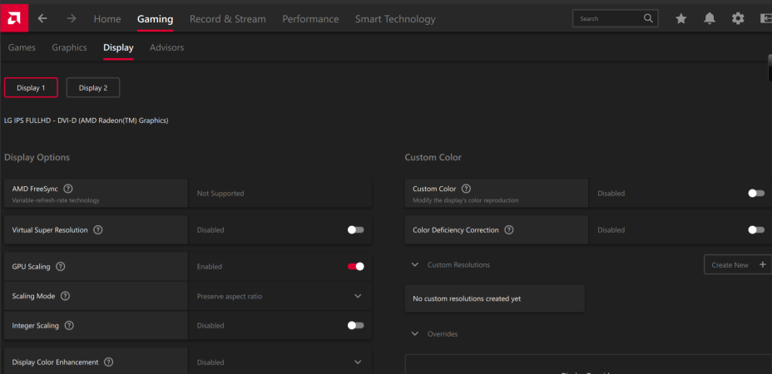The height and width of the screenshot is (374, 772).
Task: Click "Modify the display's color reproduction" subtitle
Action: [465, 200]
